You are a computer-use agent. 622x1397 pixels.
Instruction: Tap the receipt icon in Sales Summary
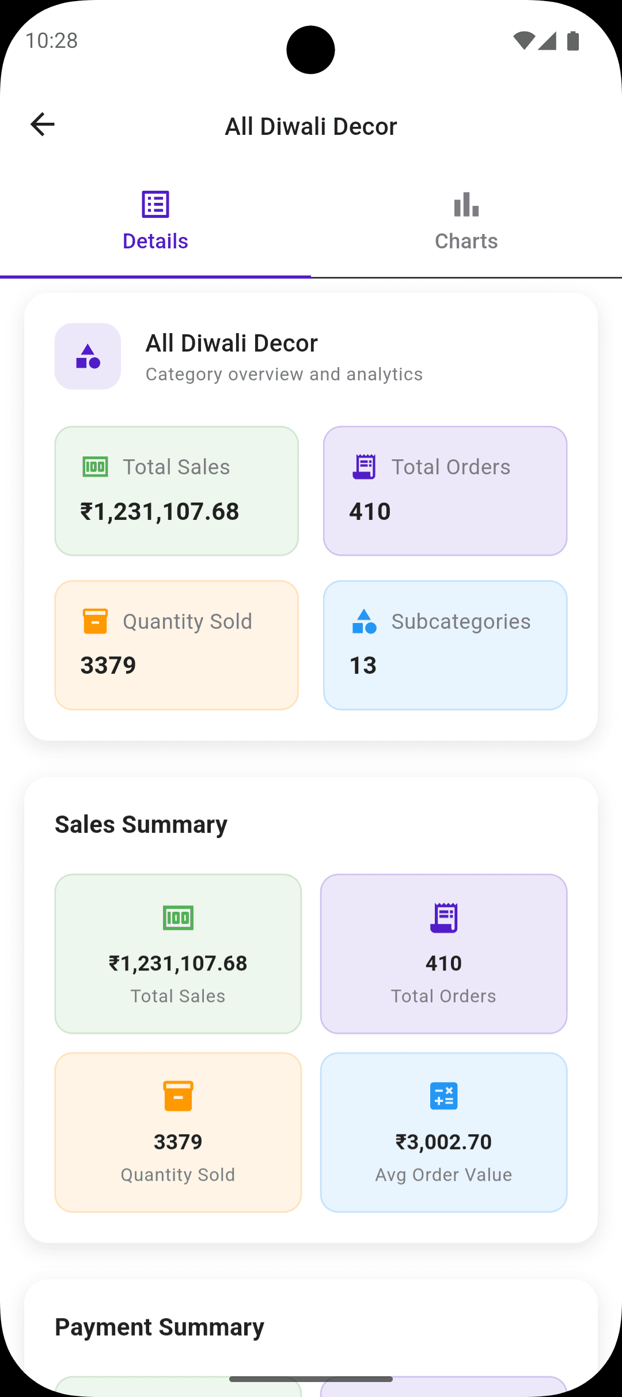443,918
